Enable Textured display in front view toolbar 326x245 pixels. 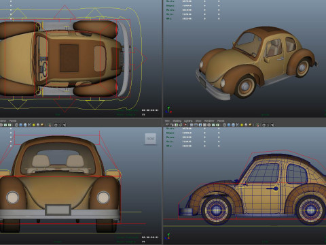pos(29,125)
